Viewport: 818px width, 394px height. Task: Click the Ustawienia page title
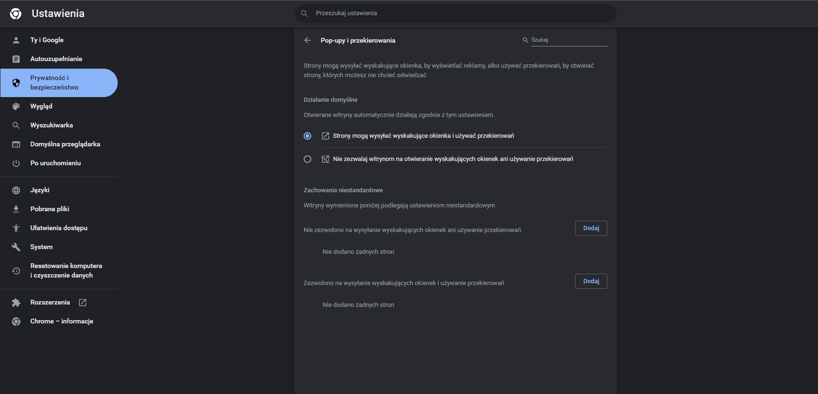pyautogui.click(x=58, y=14)
